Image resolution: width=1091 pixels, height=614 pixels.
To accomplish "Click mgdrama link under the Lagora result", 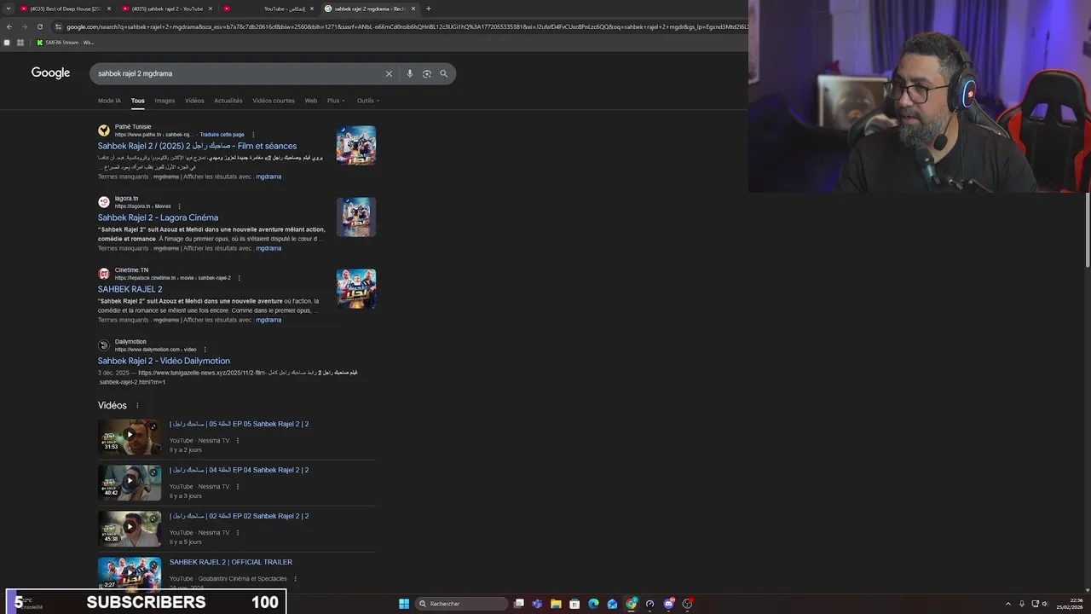I will point(268,248).
